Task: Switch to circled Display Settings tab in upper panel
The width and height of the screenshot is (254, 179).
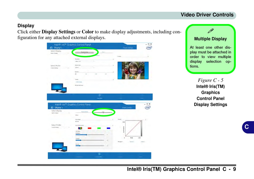Action: (x=84, y=52)
